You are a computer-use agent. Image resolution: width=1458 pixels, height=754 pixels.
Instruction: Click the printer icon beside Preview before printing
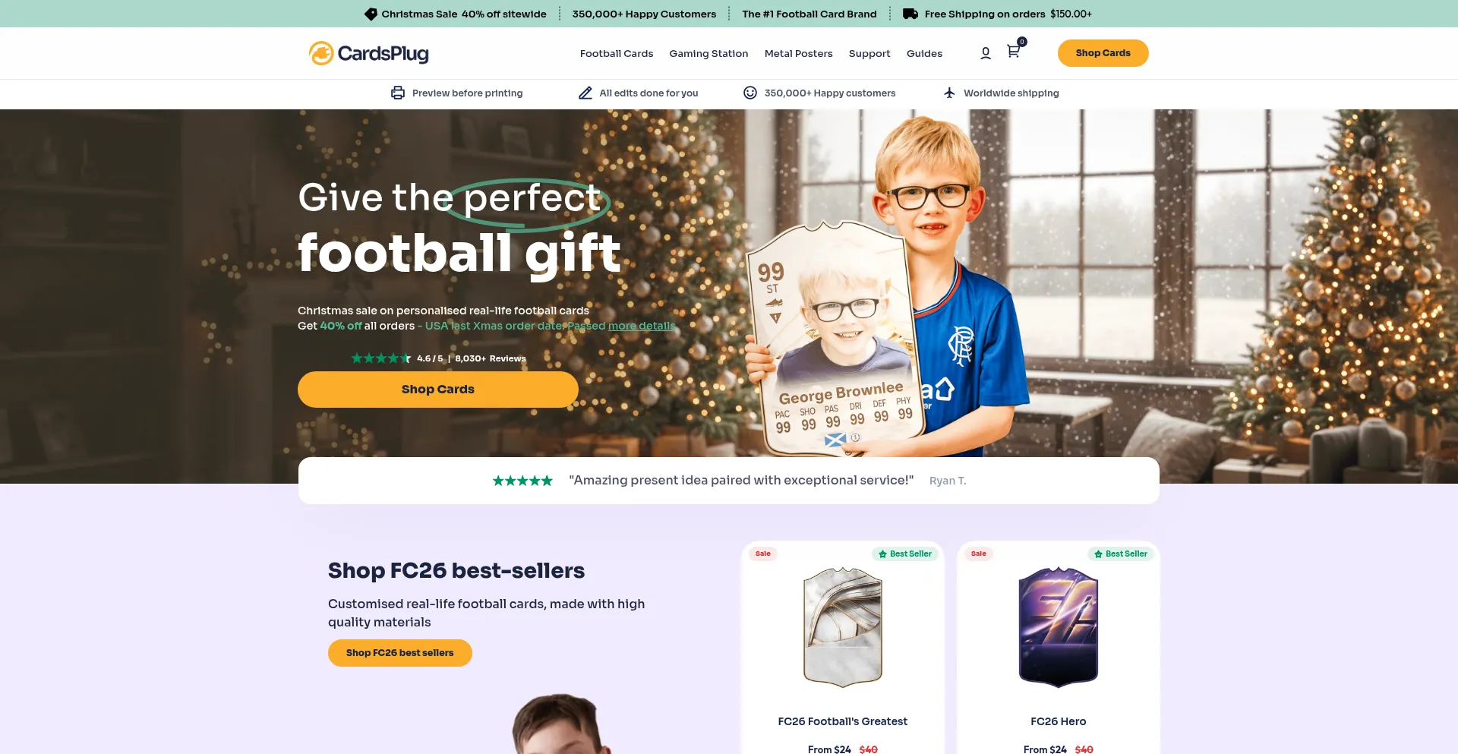tap(398, 93)
